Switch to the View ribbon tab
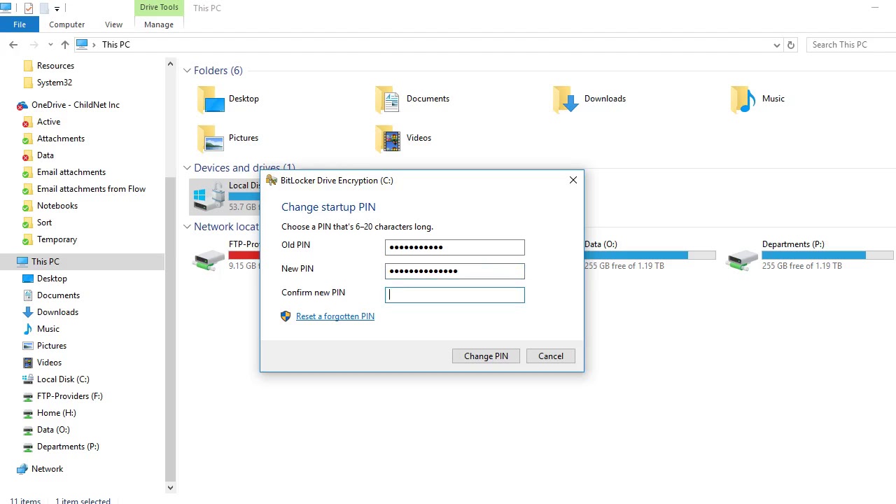Viewport: 896px width, 504px height. 113,24
